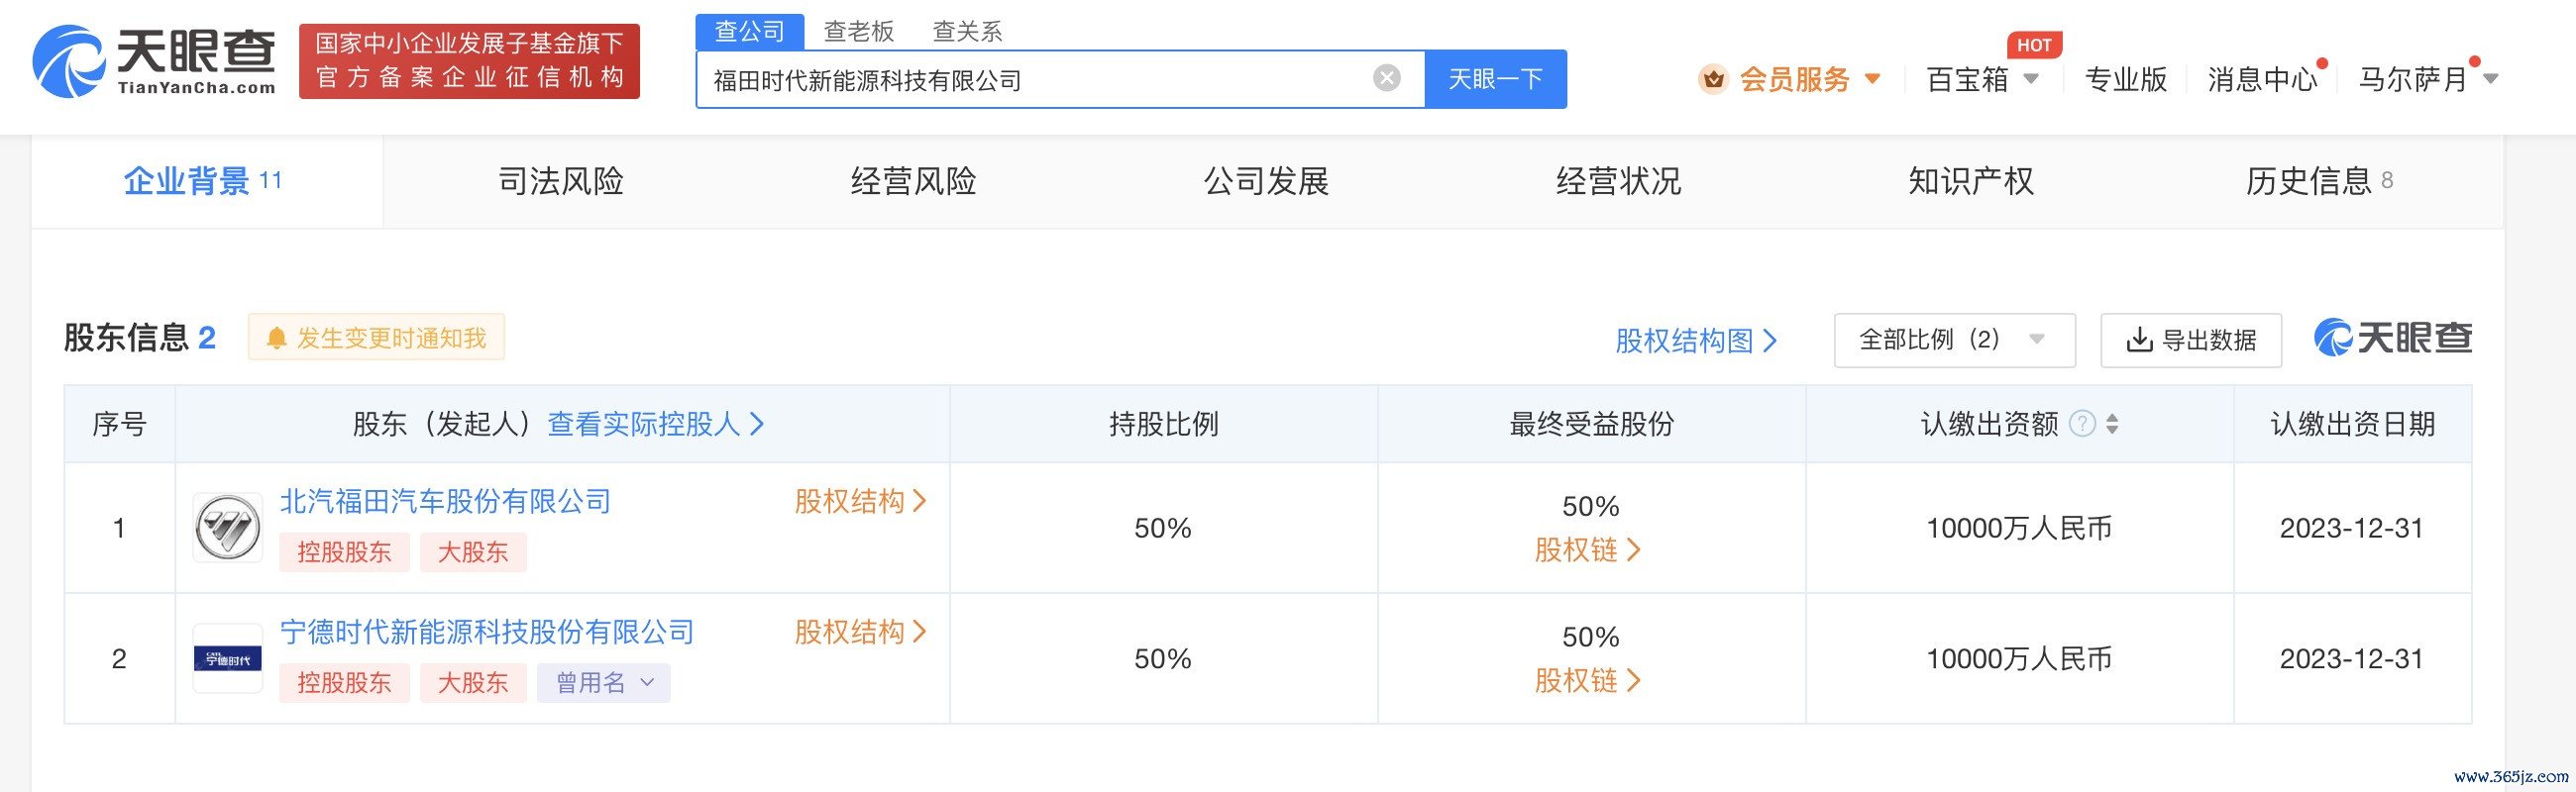Click the 天眼一下 search button
This screenshot has width=2576, height=792.
(x=1495, y=79)
